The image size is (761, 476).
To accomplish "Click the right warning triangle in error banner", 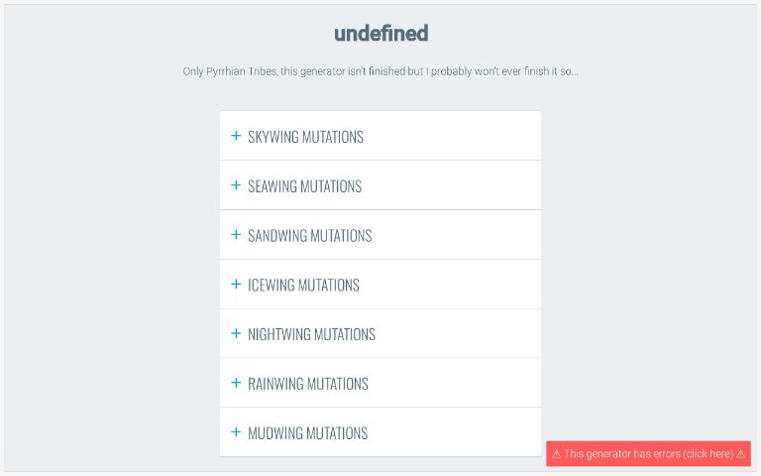I will [740, 454].
